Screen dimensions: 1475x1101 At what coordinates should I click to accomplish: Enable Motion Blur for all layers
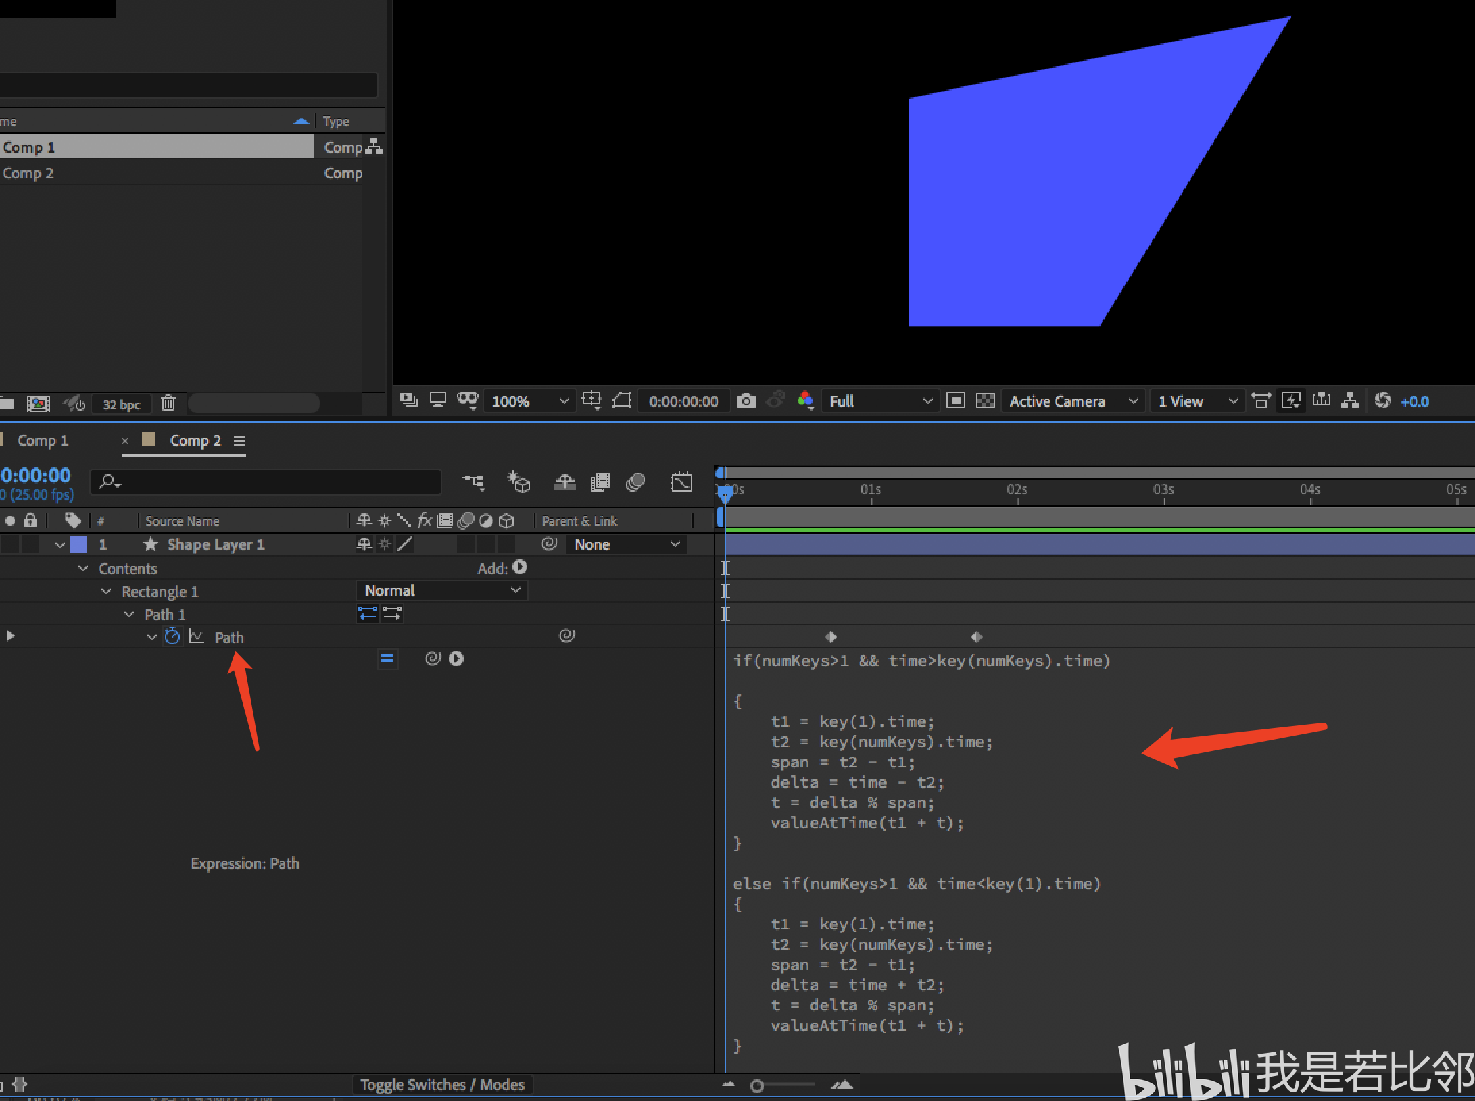[x=635, y=482]
